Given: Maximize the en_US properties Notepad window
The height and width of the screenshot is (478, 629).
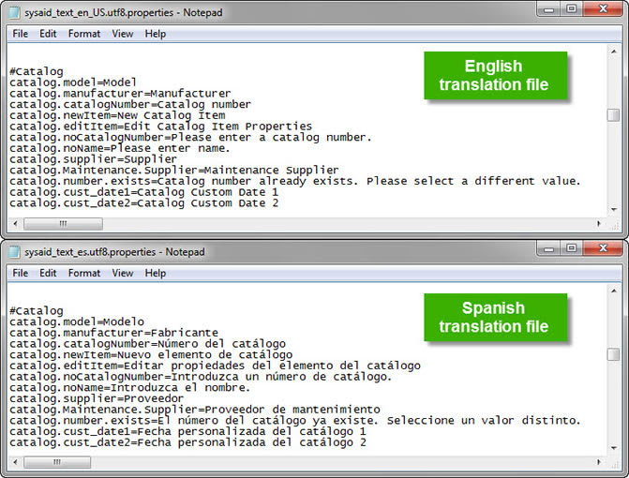Looking at the screenshot, I should 571,9.
